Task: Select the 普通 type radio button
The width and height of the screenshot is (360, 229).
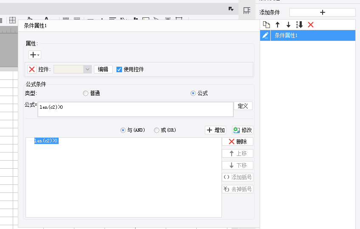Action: click(x=85, y=93)
